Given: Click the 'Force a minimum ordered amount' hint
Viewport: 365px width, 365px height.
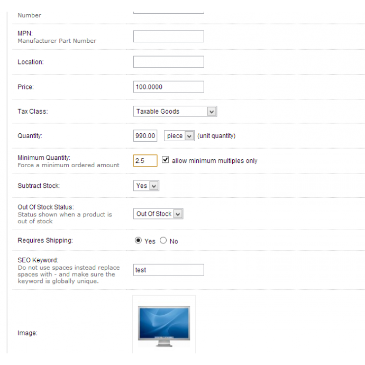Looking at the screenshot, I should coord(68,165).
